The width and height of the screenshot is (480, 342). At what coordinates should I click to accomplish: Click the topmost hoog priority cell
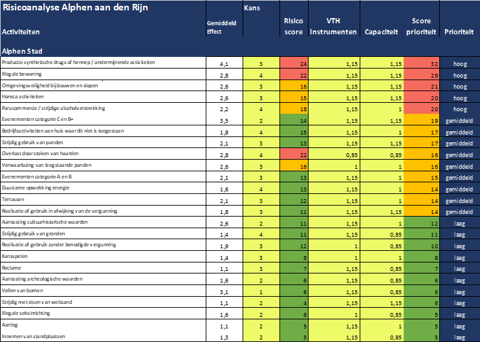tap(460, 64)
